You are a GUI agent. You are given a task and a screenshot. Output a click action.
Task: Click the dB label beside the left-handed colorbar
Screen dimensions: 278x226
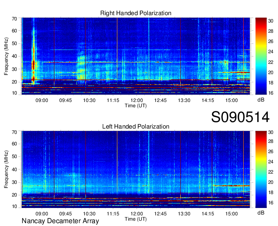pos(261,212)
